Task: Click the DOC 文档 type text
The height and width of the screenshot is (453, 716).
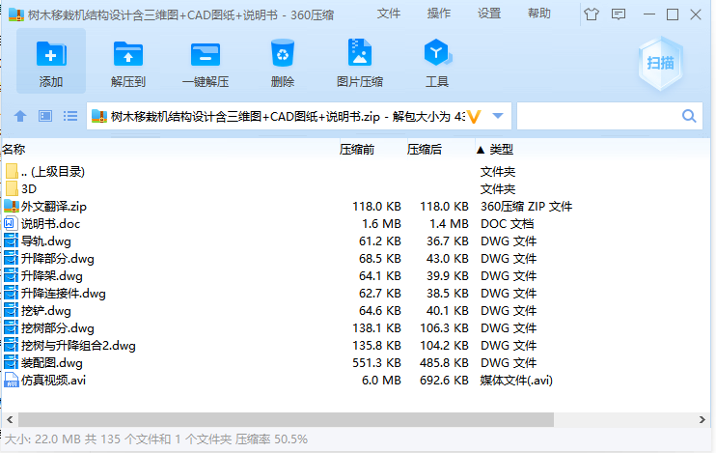Action: 507,223
